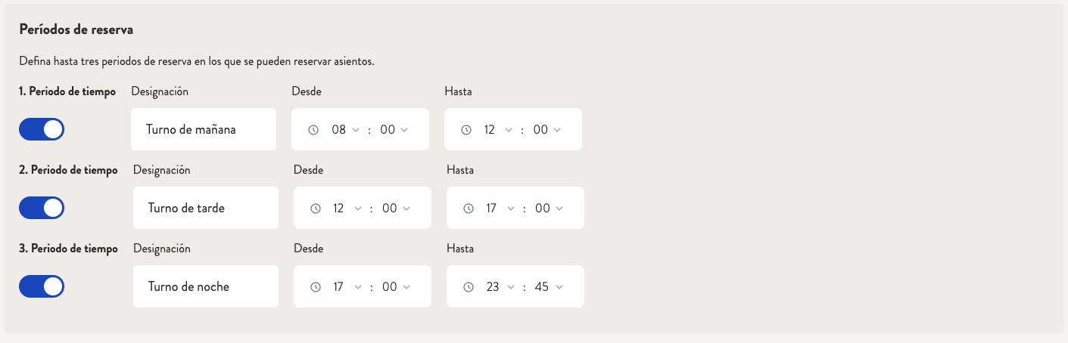The width and height of the screenshot is (1068, 343).
Task: Expand minutes dropdown of Turno de mañana Hasta
Action: [546, 130]
